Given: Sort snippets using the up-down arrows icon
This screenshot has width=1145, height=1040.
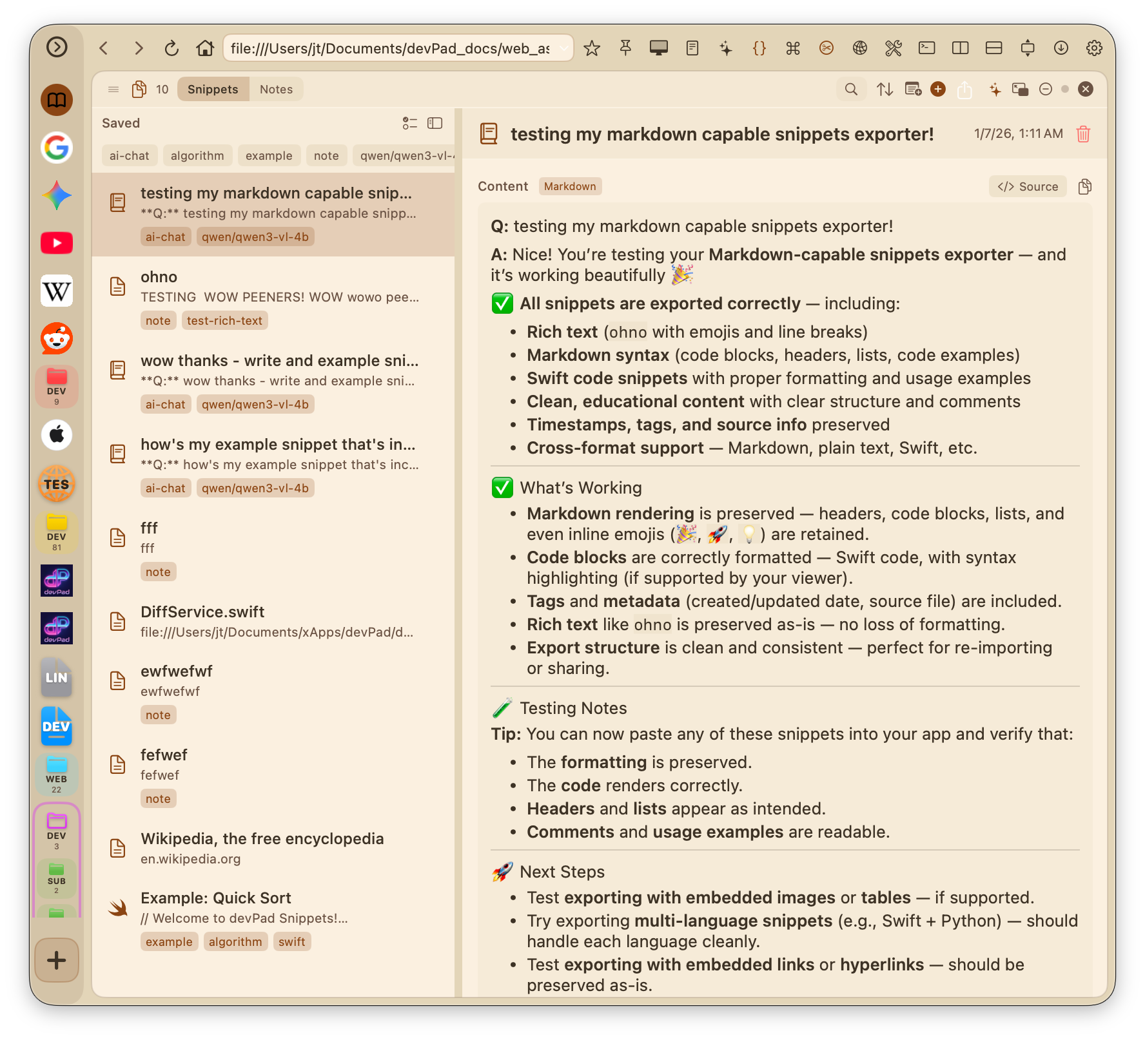Looking at the screenshot, I should pyautogui.click(x=885, y=89).
